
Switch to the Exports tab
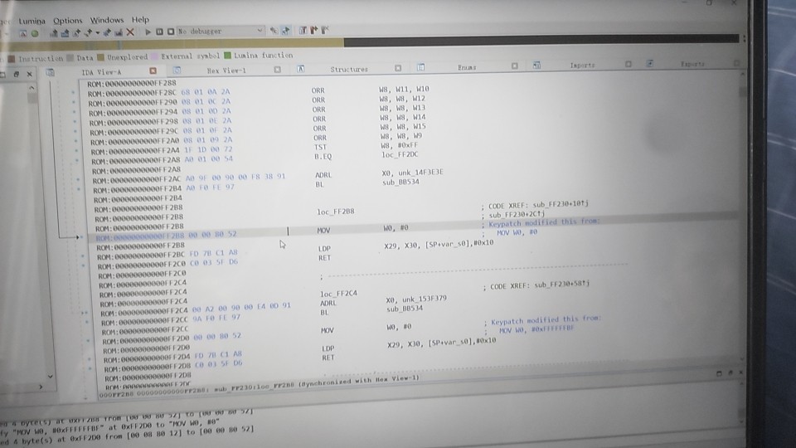coord(692,64)
